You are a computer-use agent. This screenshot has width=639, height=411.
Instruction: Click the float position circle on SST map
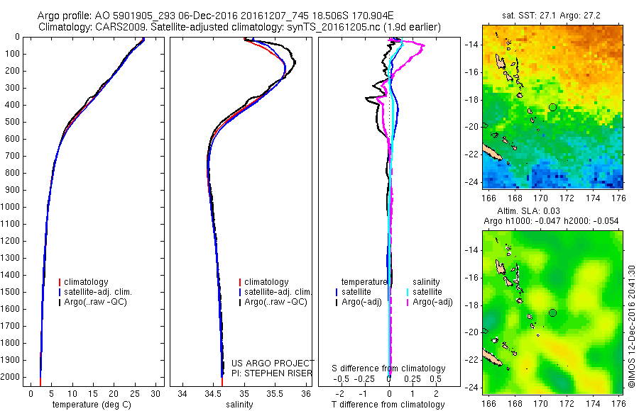tap(552, 108)
